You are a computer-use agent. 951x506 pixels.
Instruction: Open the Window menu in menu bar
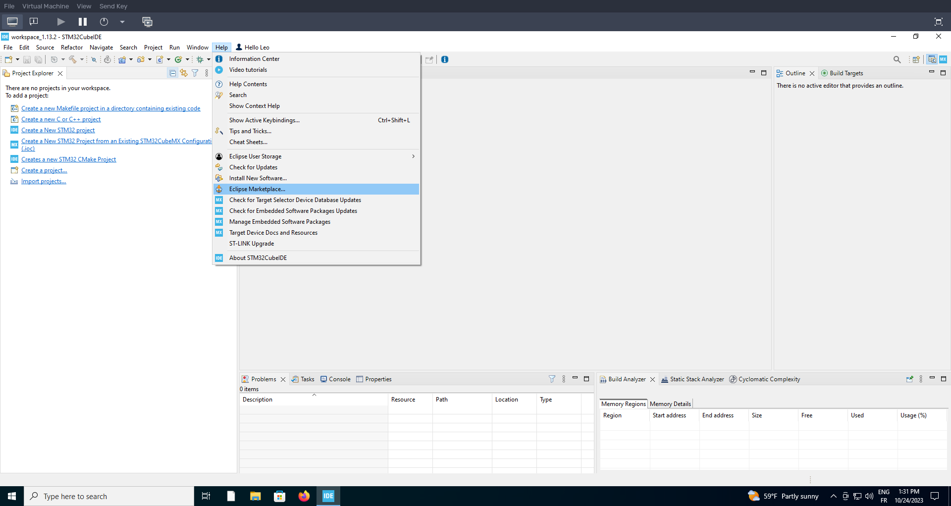[x=197, y=48]
